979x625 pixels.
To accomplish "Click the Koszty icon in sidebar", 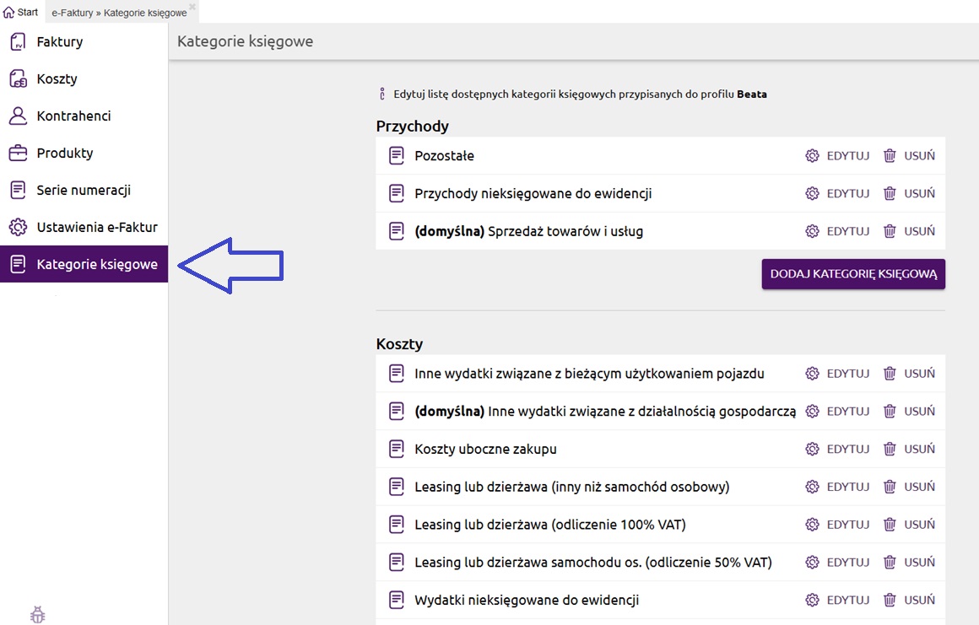I will tap(18, 79).
